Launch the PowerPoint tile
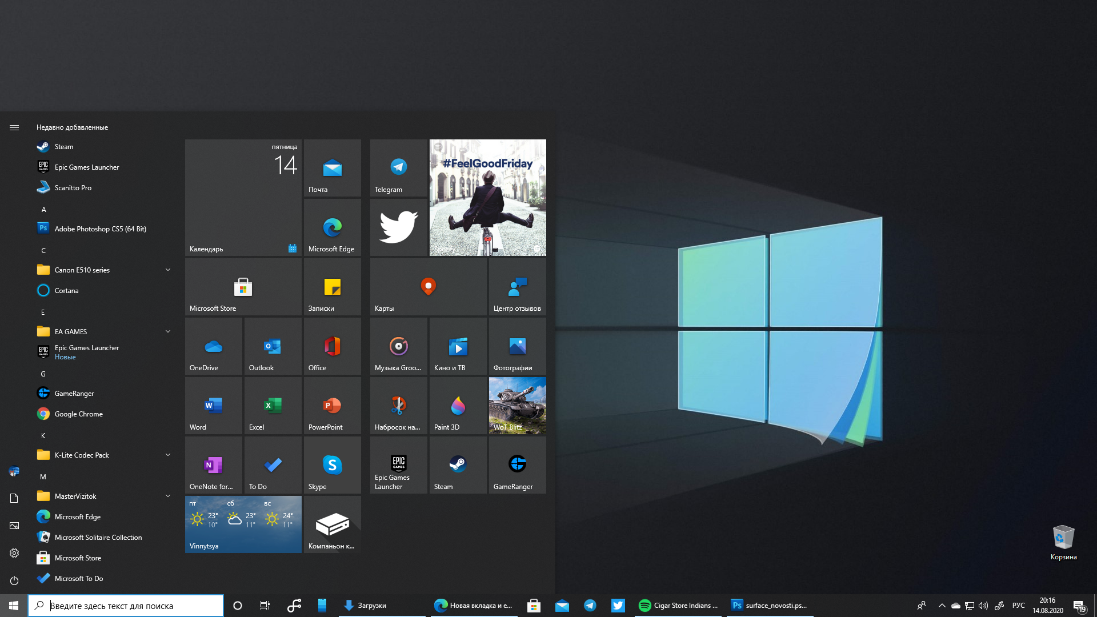This screenshot has width=1097, height=617. [x=332, y=405]
